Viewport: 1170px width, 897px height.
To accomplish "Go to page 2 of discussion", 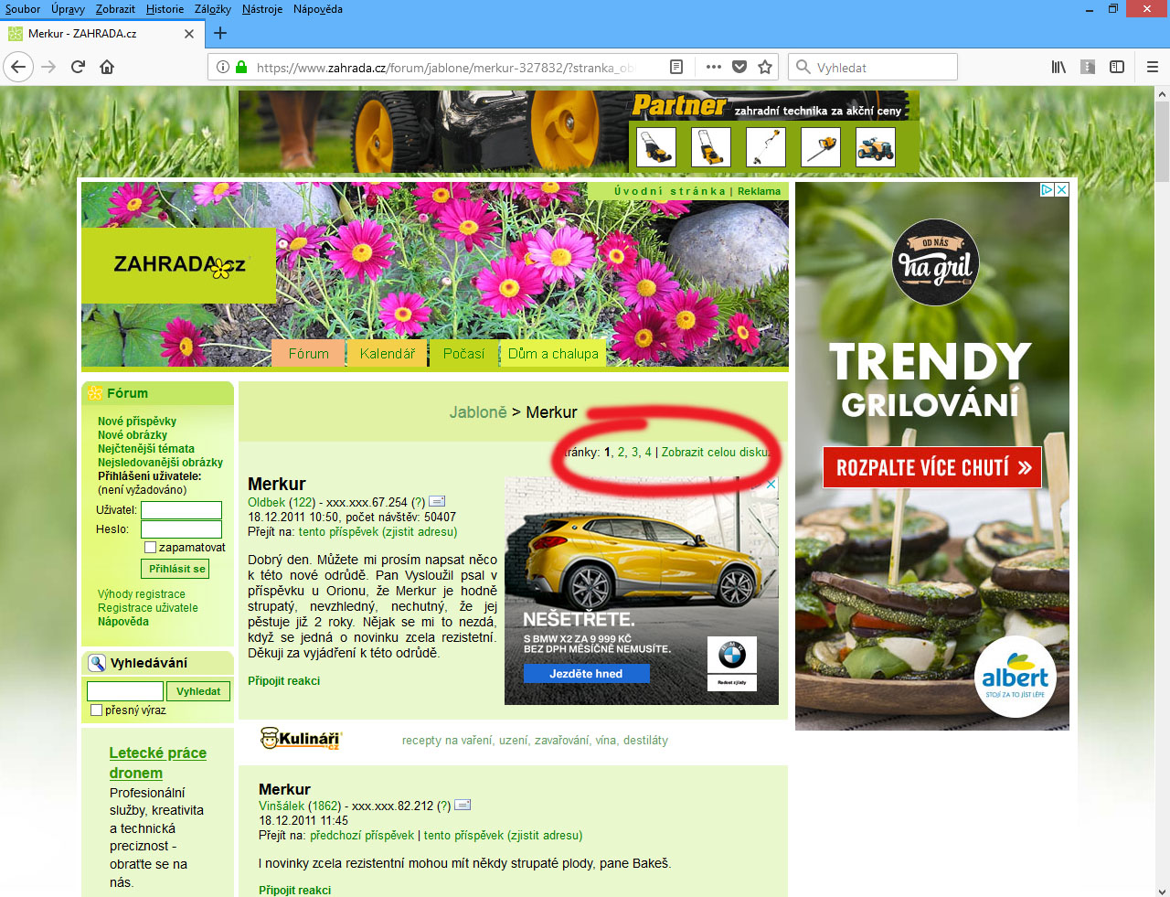I will click(x=622, y=452).
